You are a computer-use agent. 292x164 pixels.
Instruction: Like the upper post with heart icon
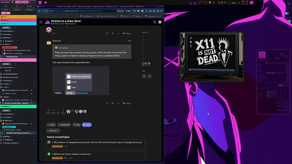107,33
